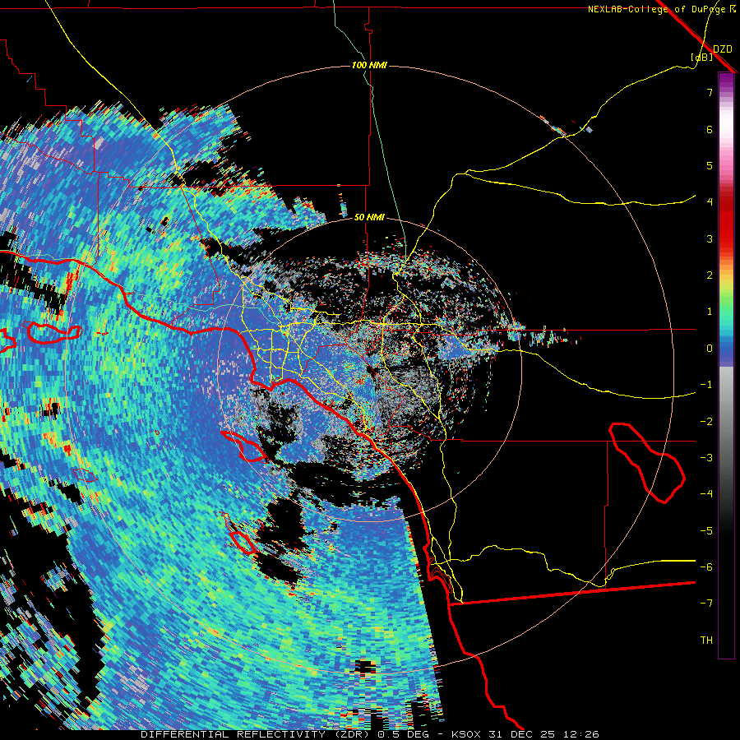Click the 31 DEC 25 date in the caption
The height and width of the screenshot is (740, 740).
[522, 734]
